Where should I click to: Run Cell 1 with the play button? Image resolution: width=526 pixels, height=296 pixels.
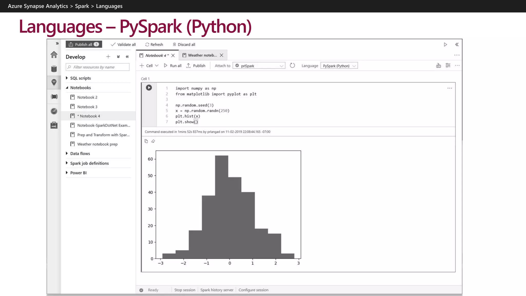(149, 88)
